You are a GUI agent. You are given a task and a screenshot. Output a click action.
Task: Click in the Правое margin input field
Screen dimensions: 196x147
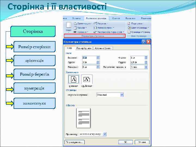pyautogui.click(x=137, y=62)
